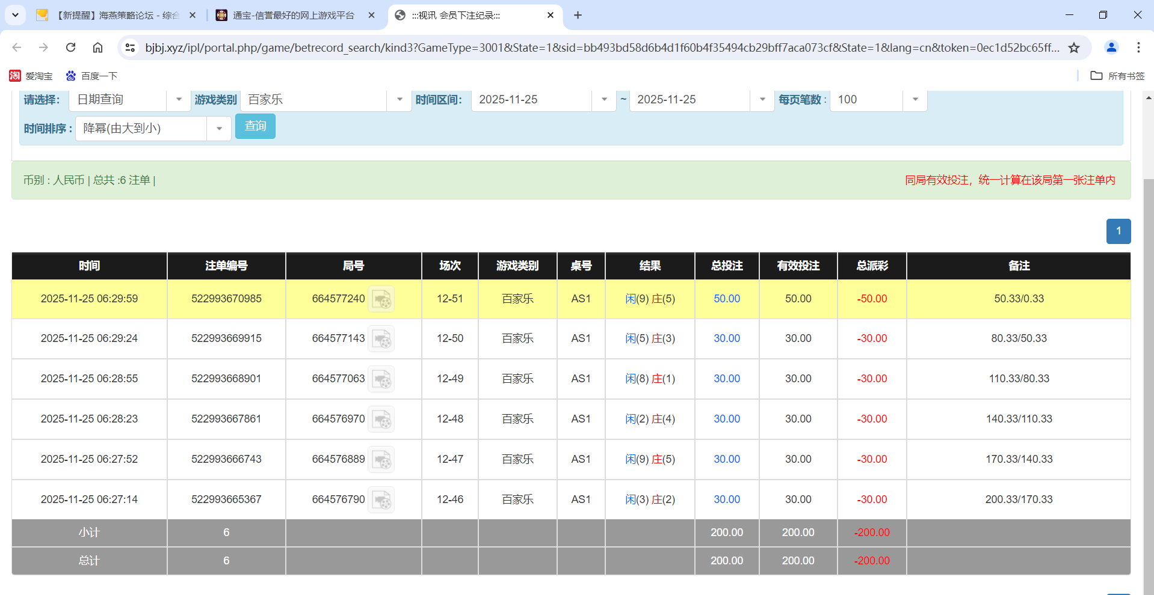
Task: Bookmark this page with the star icon
Action: pyautogui.click(x=1075, y=47)
